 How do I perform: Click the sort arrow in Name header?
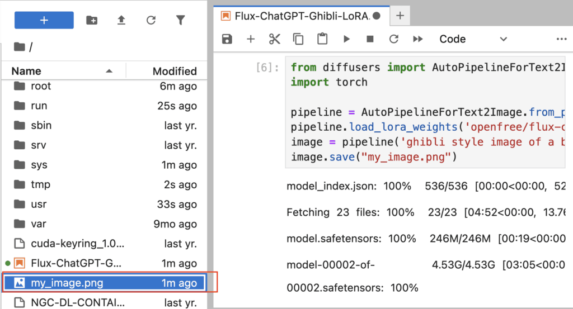(109, 71)
